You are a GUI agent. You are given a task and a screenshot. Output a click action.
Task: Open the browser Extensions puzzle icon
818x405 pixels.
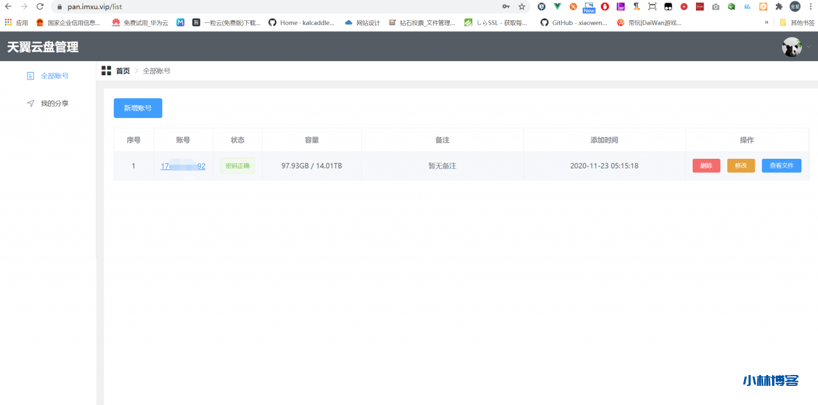click(x=779, y=6)
